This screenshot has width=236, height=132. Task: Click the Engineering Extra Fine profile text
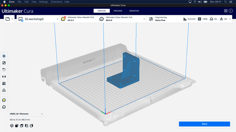point(161,19)
